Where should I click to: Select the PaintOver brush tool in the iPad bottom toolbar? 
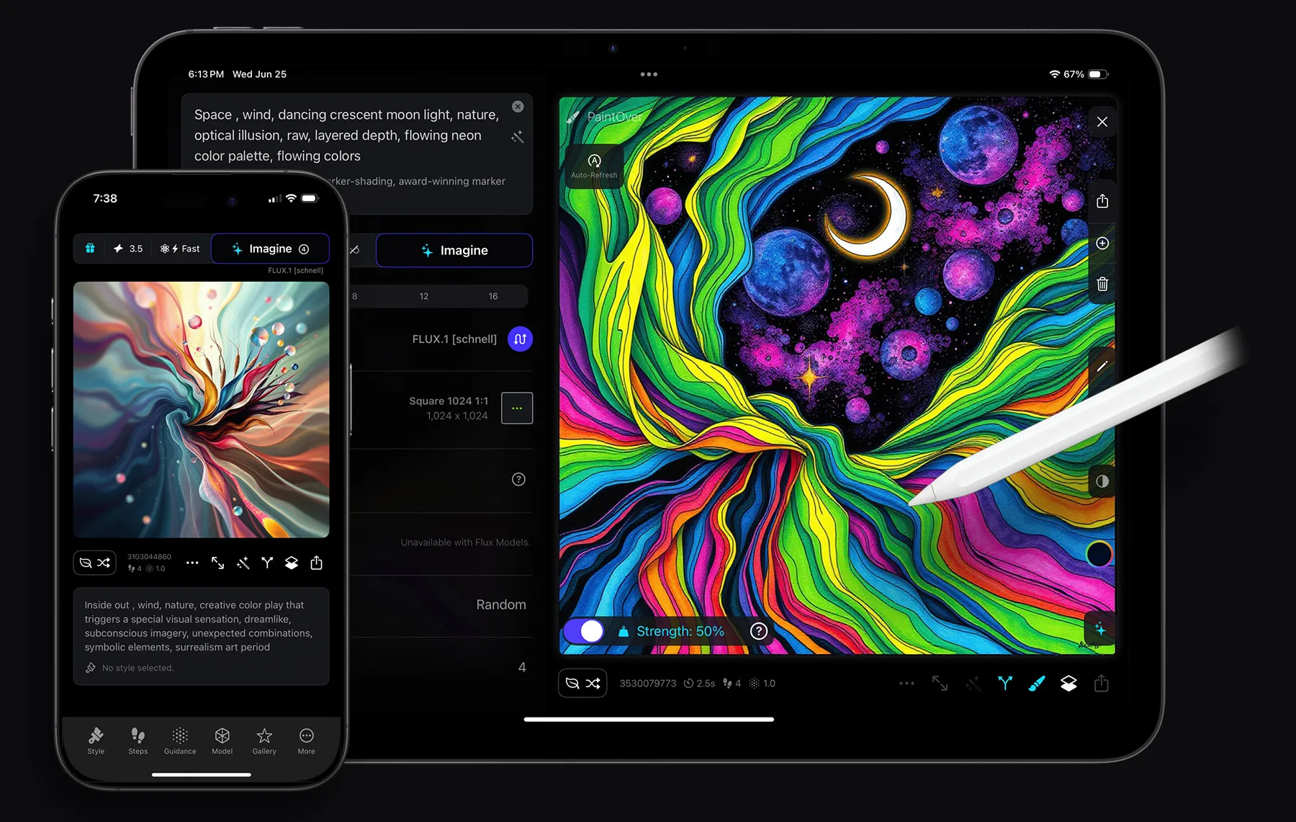point(1036,684)
